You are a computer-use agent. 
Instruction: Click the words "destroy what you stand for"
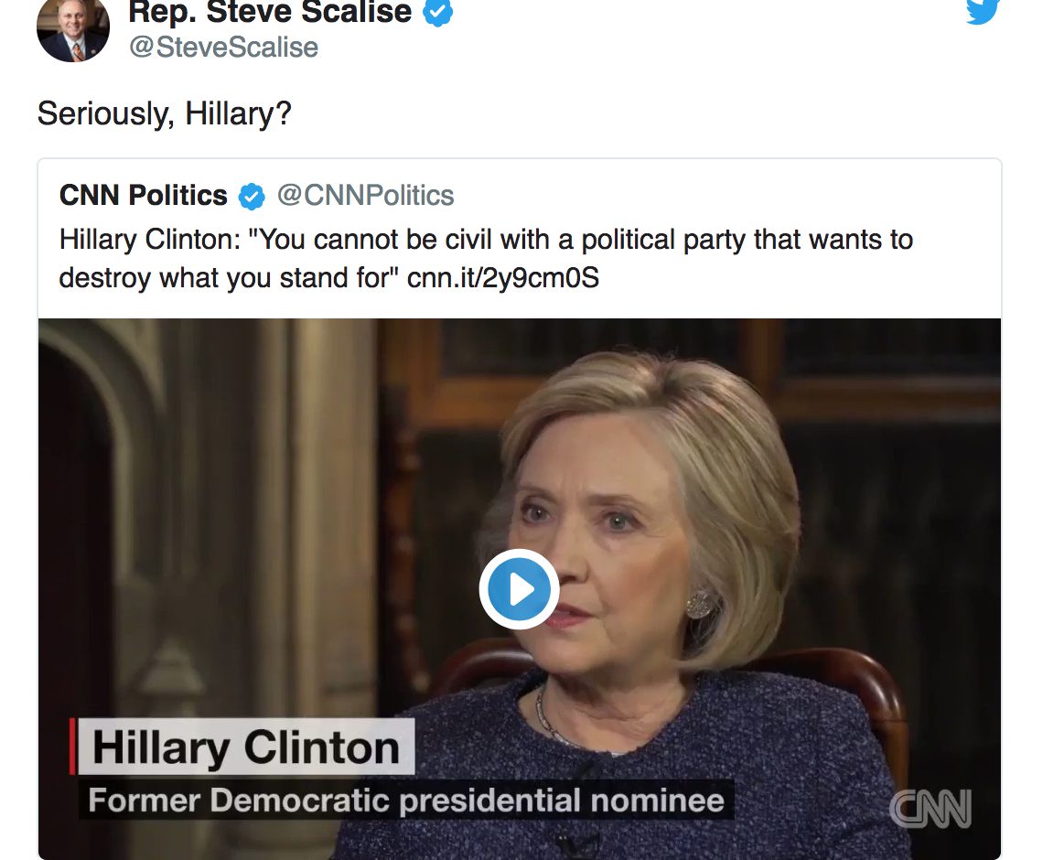pyautogui.click(x=224, y=277)
